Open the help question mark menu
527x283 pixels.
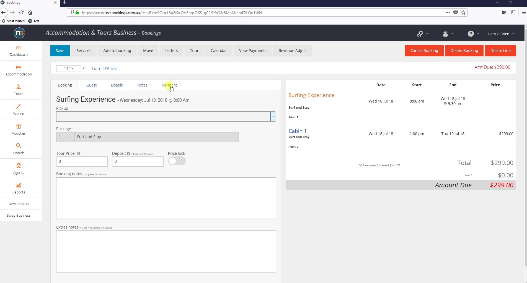[x=473, y=34]
